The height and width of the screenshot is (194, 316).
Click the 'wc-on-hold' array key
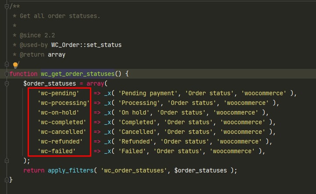pyautogui.click(x=58, y=112)
